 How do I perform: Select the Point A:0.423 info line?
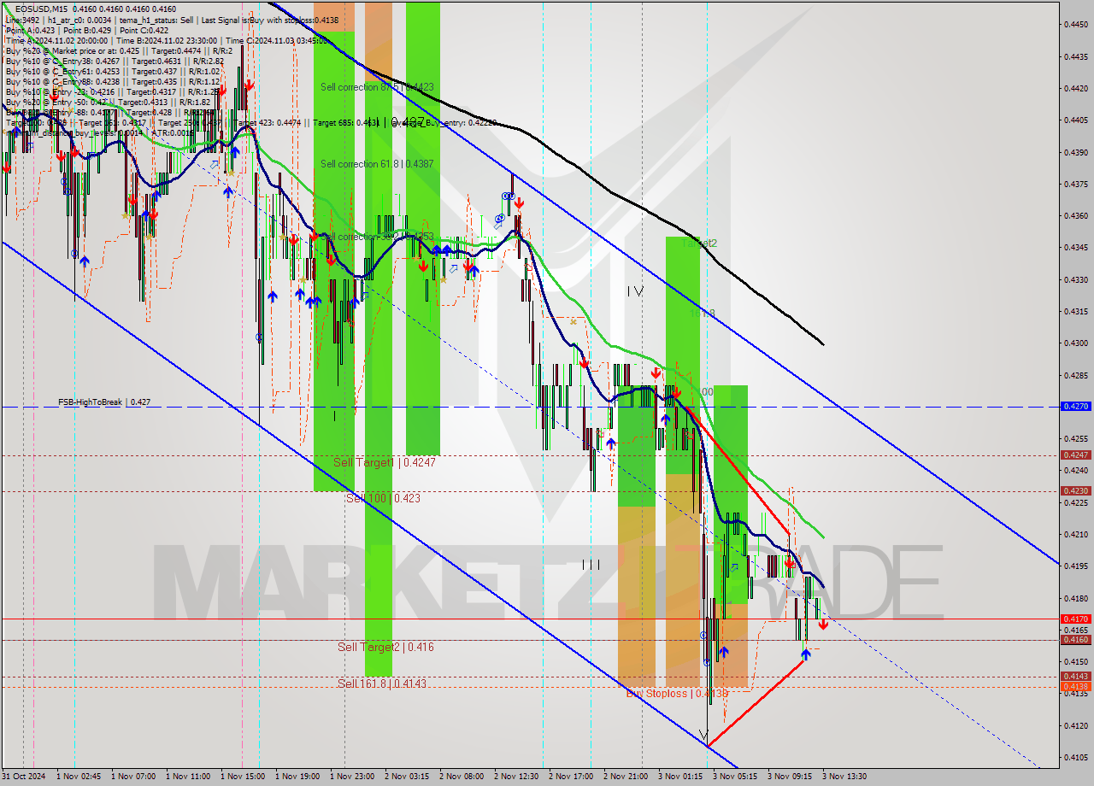click(x=87, y=30)
